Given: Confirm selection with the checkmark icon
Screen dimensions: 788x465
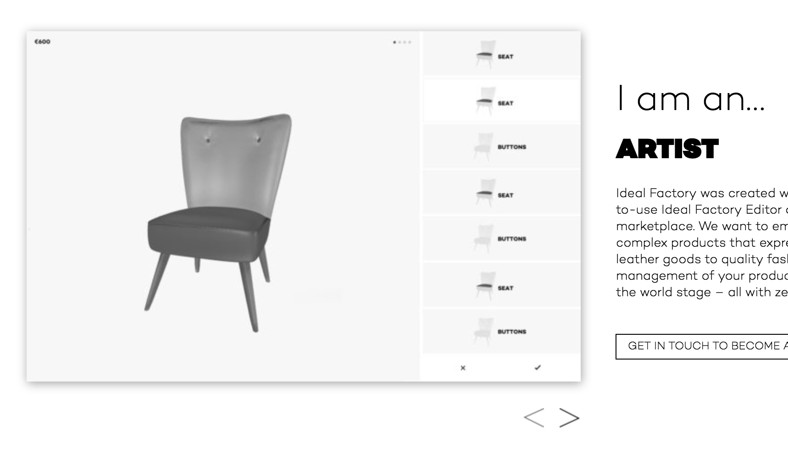Looking at the screenshot, I should point(538,367).
